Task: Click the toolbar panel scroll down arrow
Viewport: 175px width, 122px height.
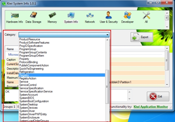Action: (x=167, y=27)
